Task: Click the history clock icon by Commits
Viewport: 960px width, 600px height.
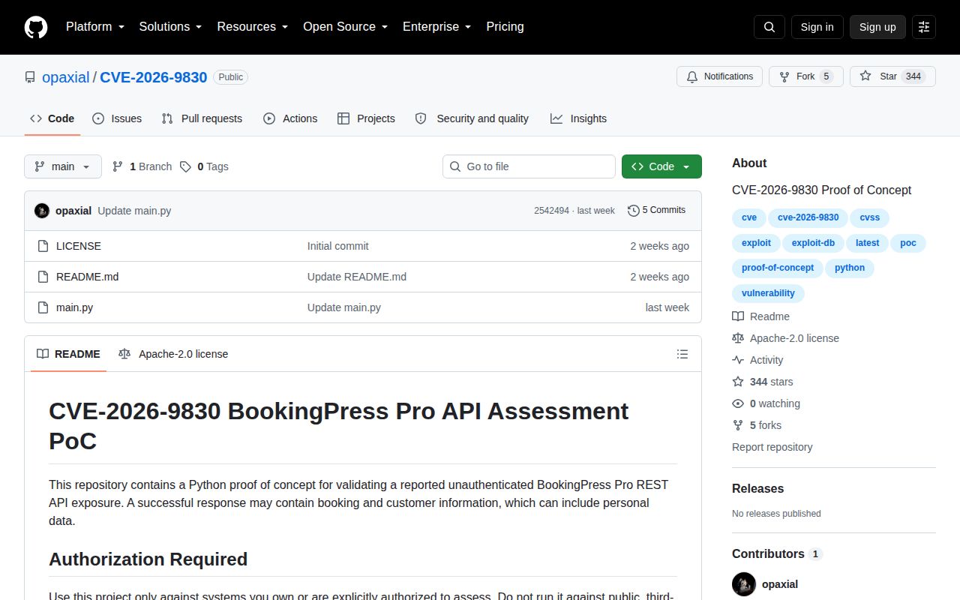Action: click(x=634, y=211)
